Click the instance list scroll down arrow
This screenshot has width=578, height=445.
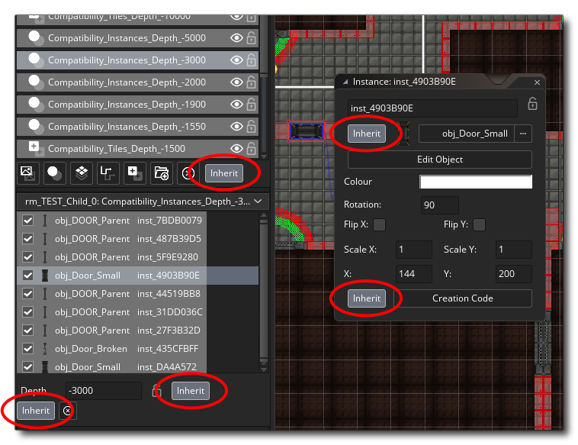264,369
